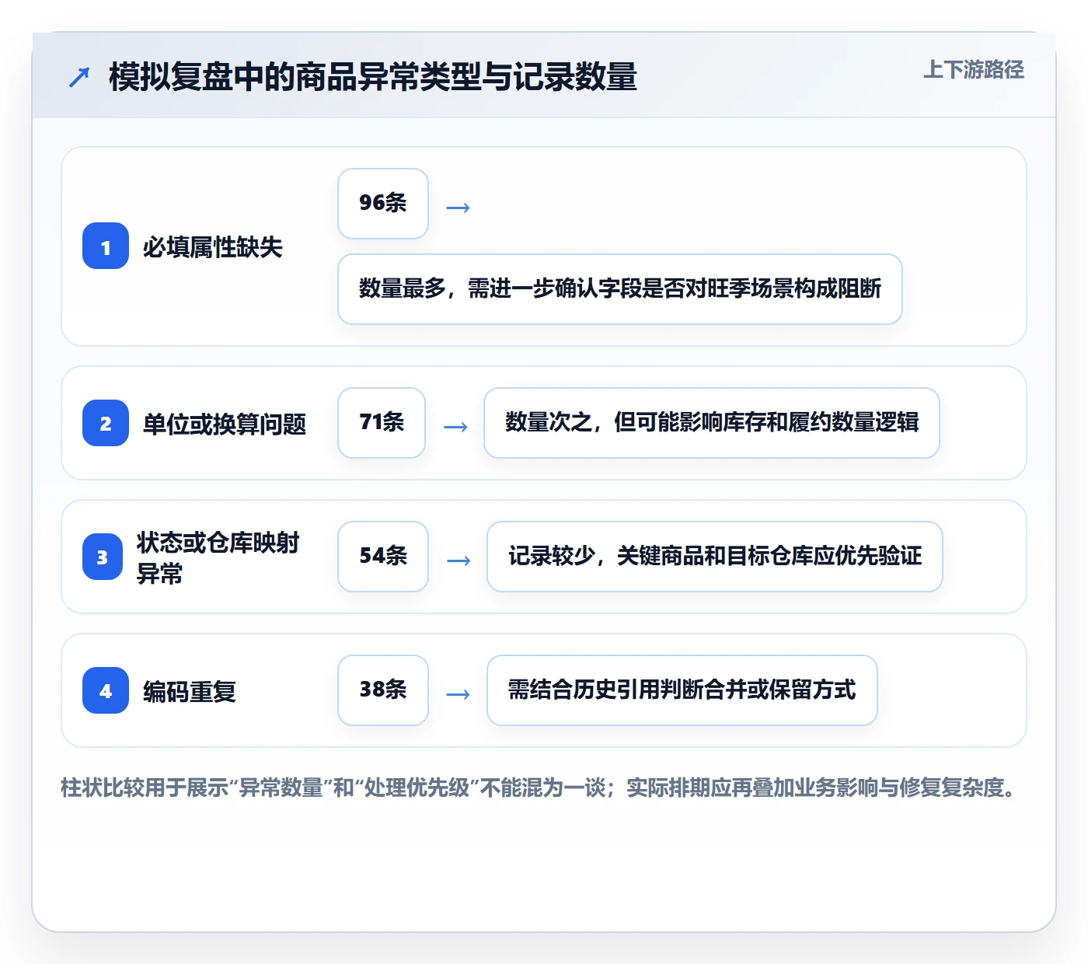Select the note 数量最多，需进一步确认字段是否对旺季场景构成阻断
Screen dimensions: 1088x964
(620, 289)
